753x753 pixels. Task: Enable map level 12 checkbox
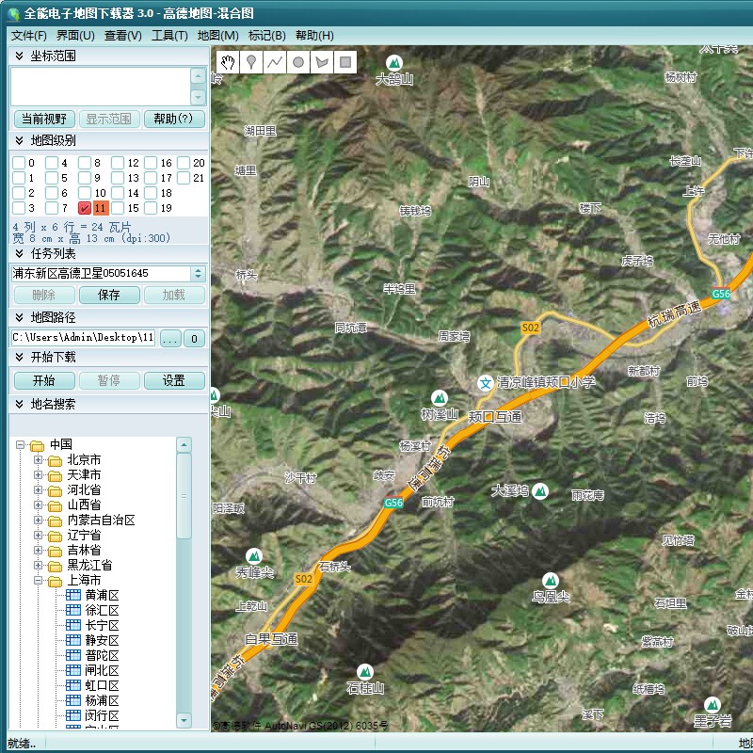coord(118,163)
